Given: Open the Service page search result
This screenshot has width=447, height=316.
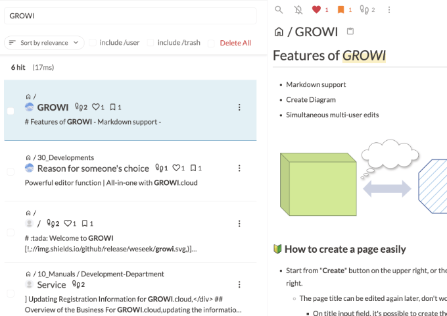Looking at the screenshot, I should (x=51, y=284).
